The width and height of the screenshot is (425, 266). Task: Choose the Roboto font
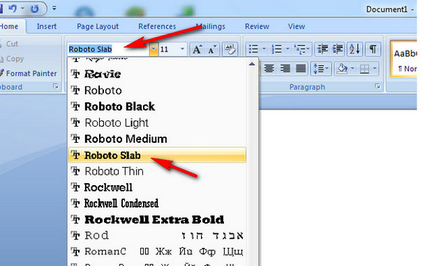[157, 90]
